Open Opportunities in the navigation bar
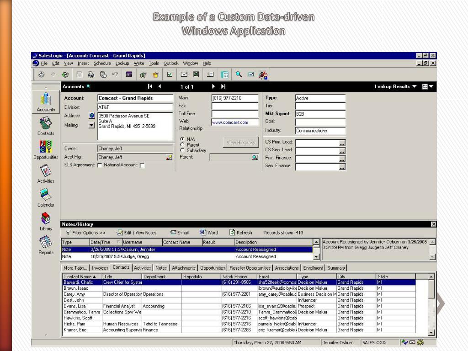The height and width of the screenshot is (351, 468). [x=46, y=150]
